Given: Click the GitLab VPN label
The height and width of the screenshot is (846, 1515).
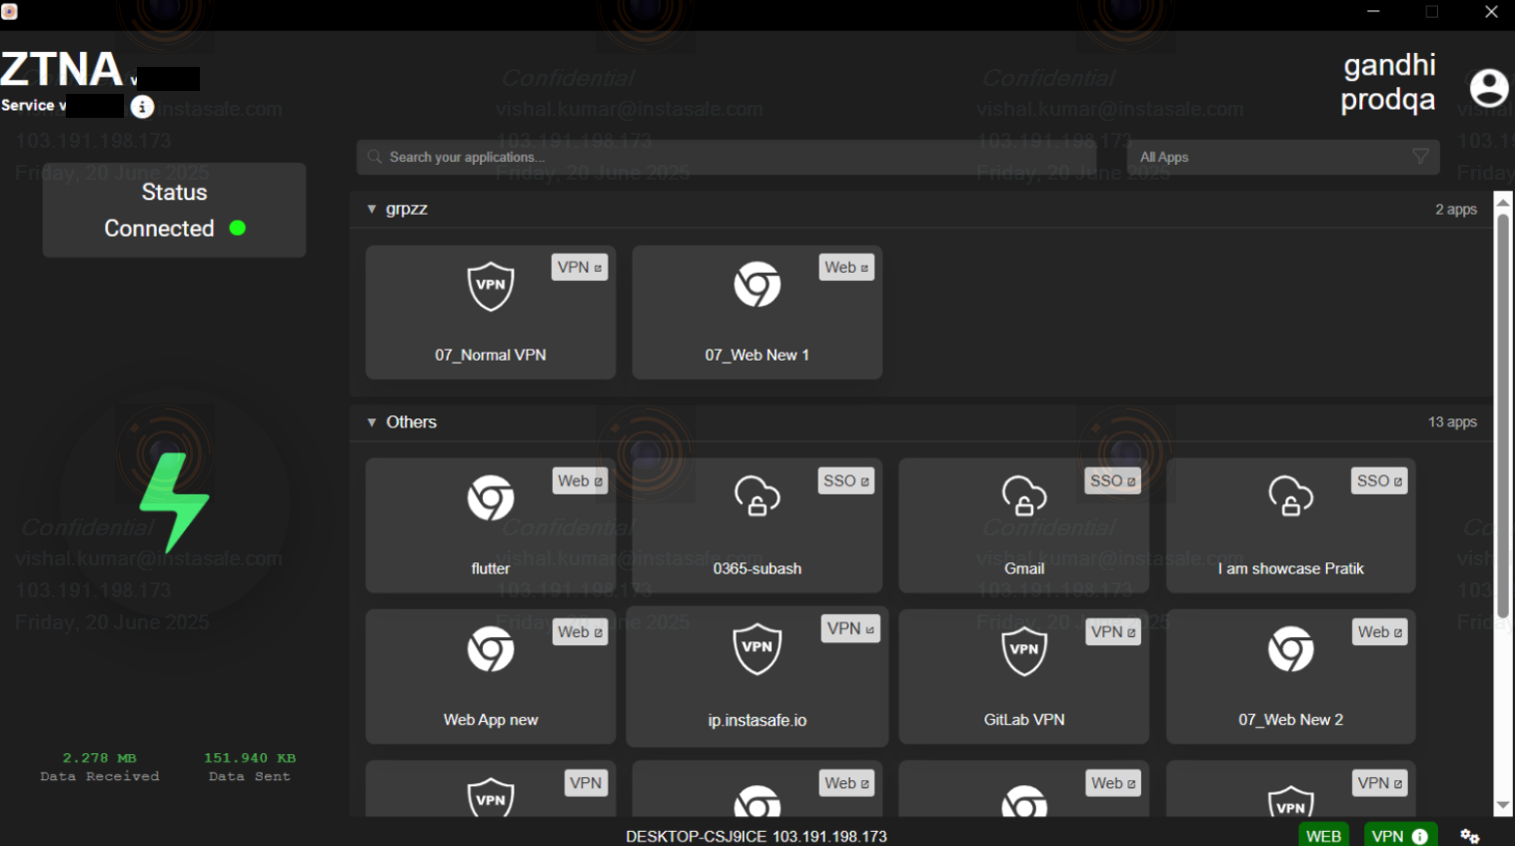Looking at the screenshot, I should 1024,719.
